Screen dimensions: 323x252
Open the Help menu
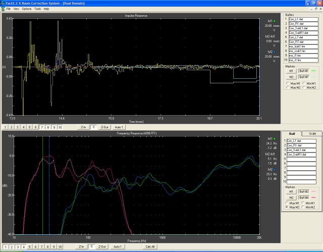point(46,9)
